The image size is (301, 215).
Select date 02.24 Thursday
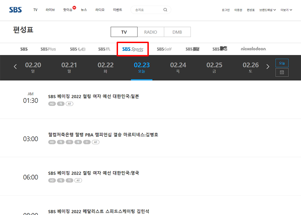pyautogui.click(x=178, y=68)
